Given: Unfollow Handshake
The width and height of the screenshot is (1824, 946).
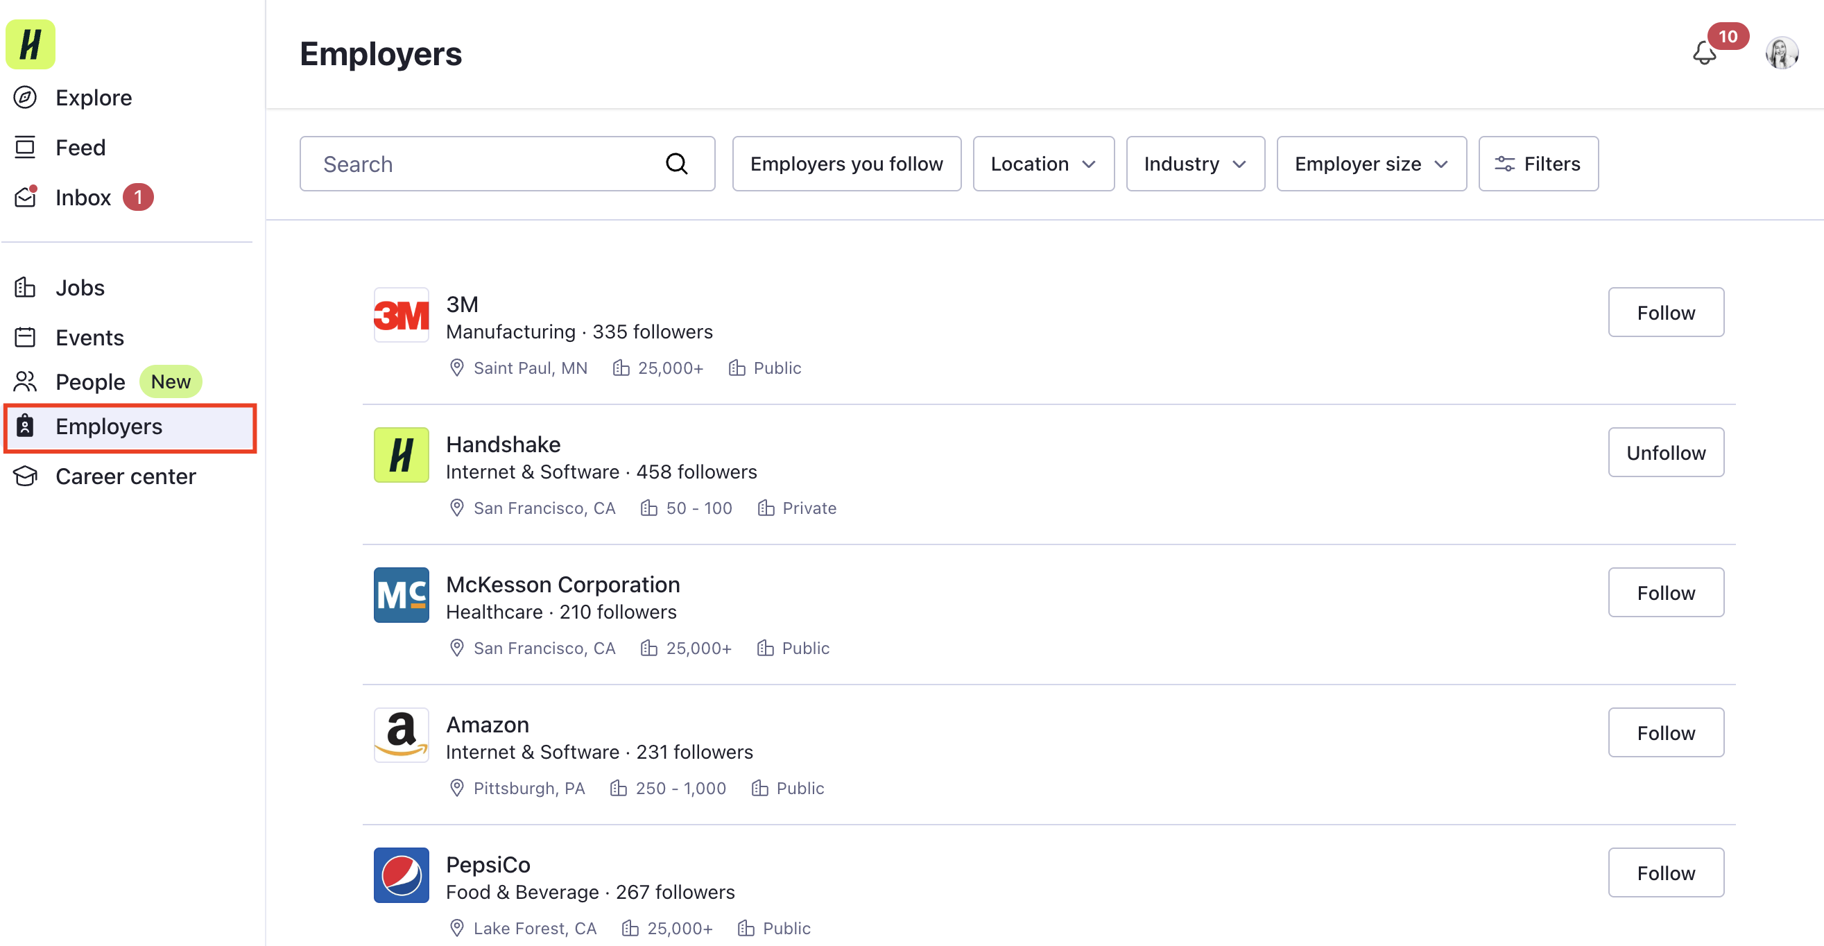Looking at the screenshot, I should pyautogui.click(x=1665, y=452).
